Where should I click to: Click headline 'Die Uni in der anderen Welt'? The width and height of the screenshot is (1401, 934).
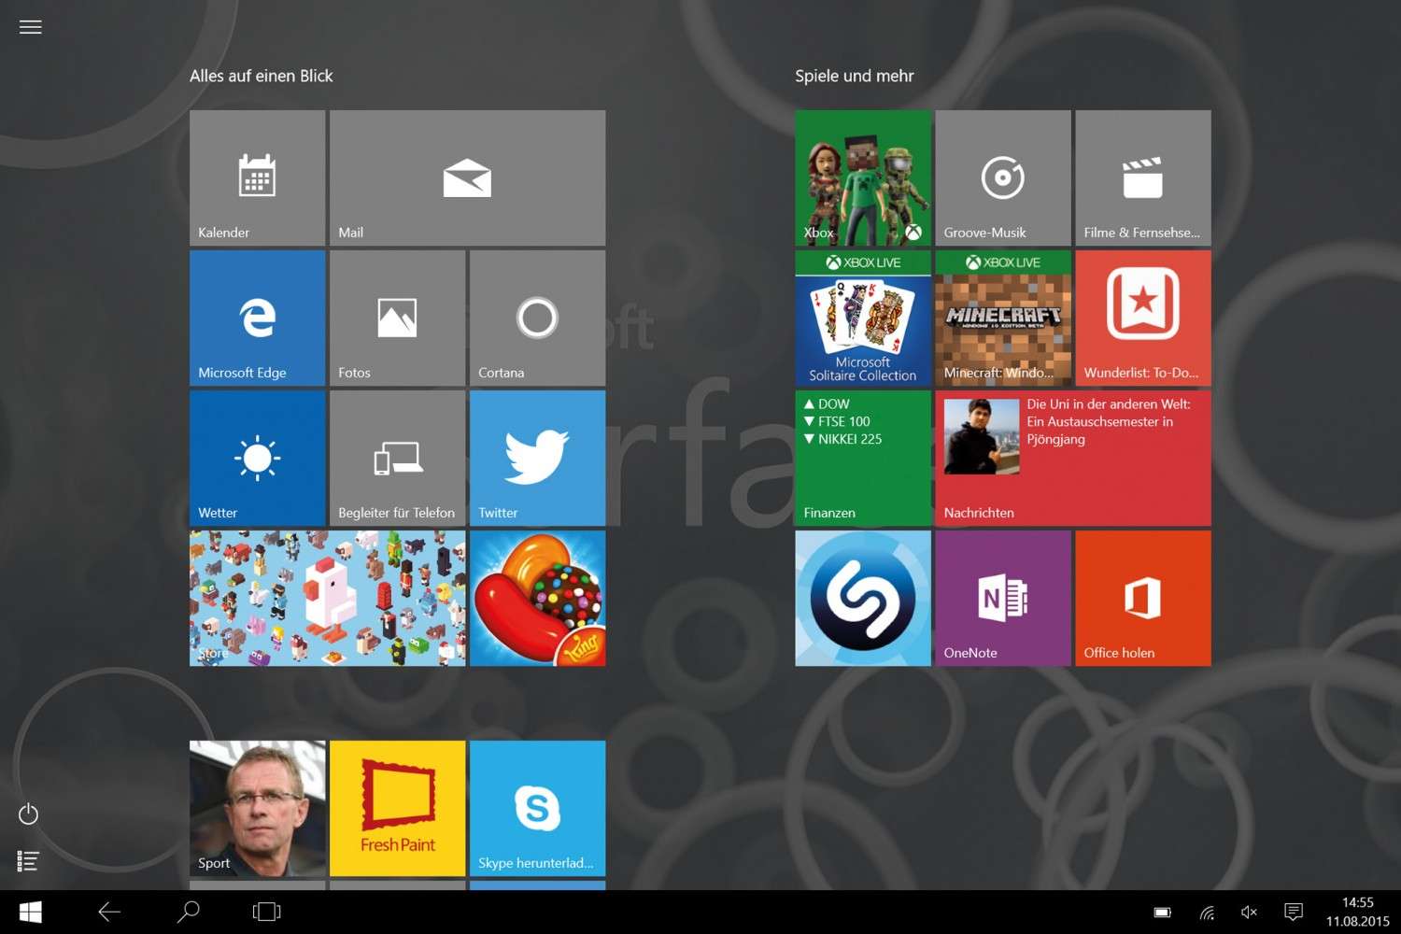1109,404
